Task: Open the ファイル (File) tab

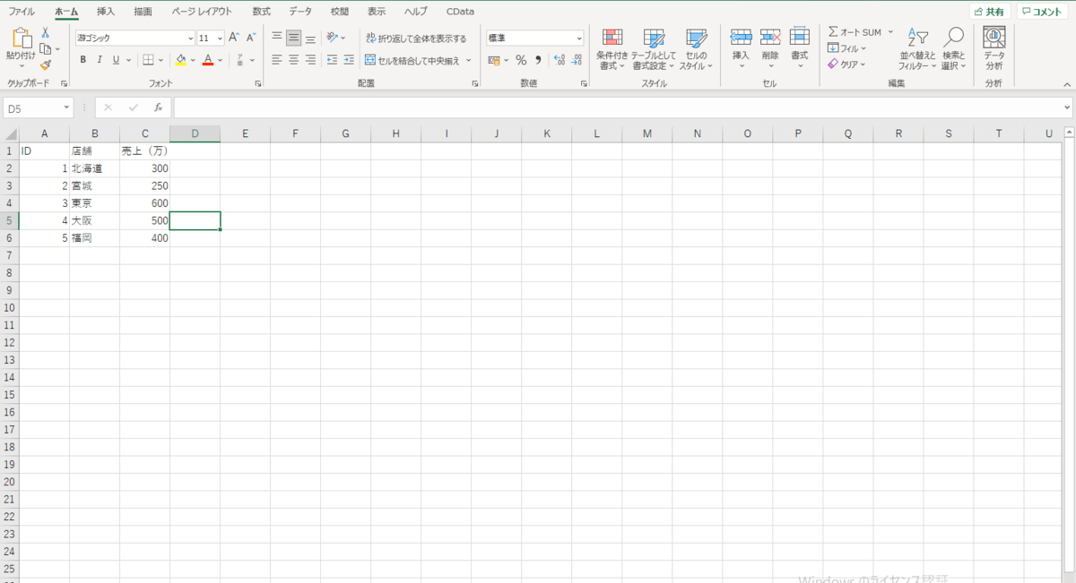Action: coord(22,12)
